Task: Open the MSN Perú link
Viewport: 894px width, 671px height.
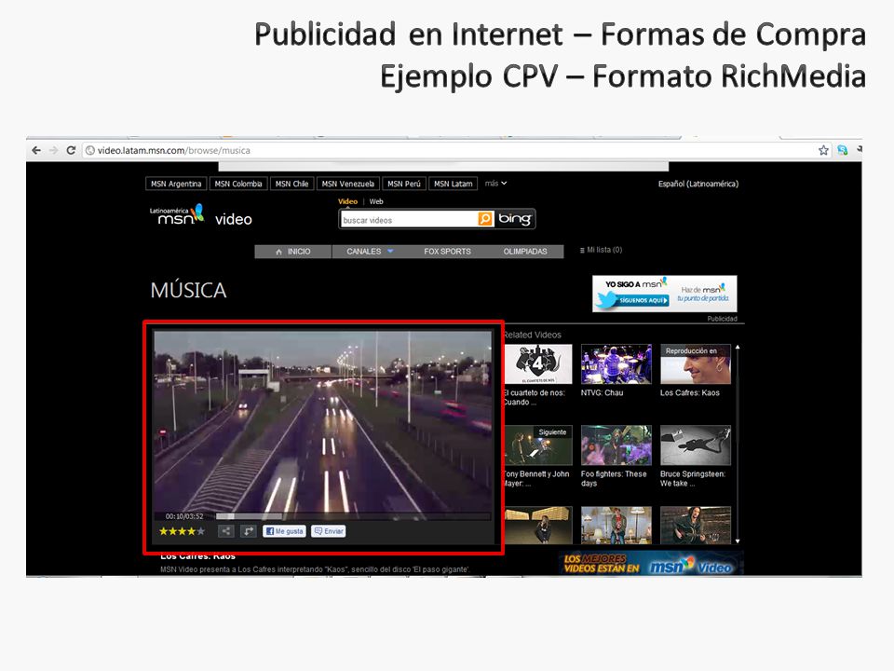Action: pos(403,184)
